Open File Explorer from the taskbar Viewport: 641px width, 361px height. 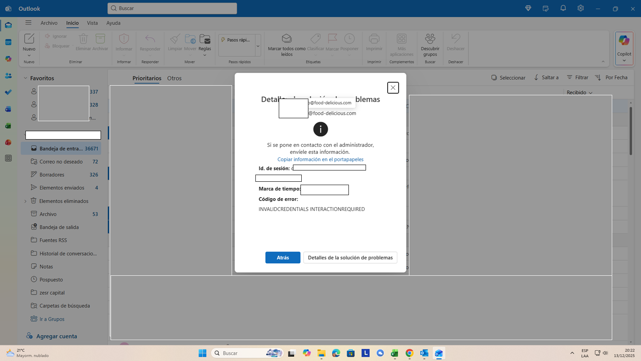[321, 353]
